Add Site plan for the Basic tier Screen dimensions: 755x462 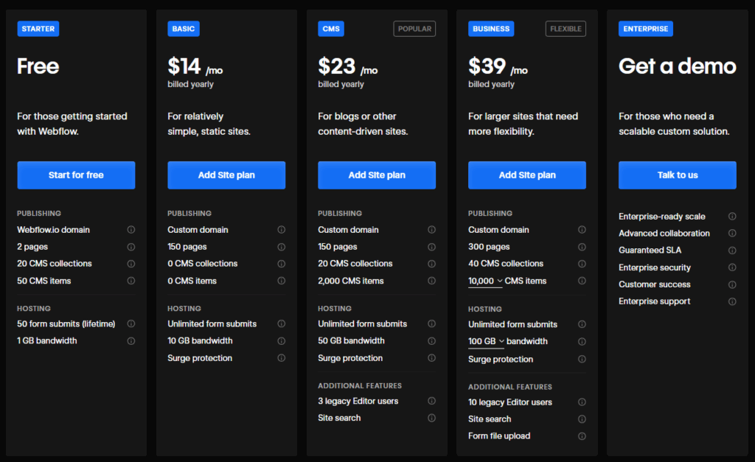click(226, 175)
